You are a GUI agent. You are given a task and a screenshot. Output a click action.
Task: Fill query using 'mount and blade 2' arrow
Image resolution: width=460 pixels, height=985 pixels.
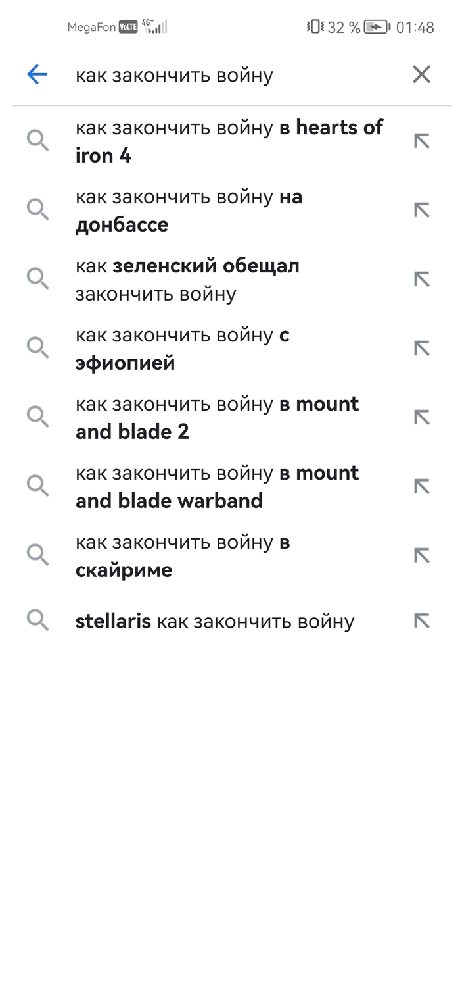tap(421, 418)
